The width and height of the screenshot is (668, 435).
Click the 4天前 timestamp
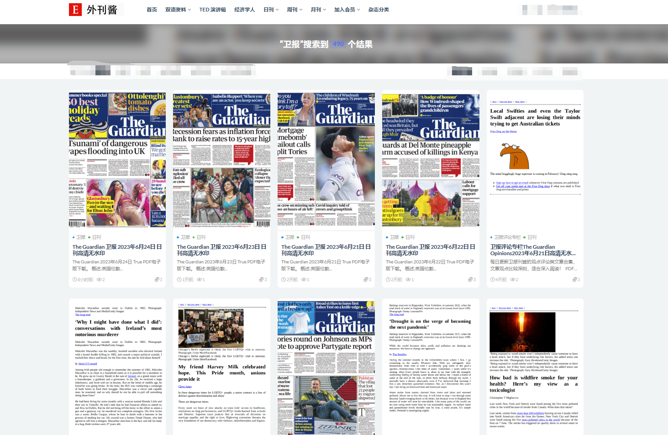(501, 279)
